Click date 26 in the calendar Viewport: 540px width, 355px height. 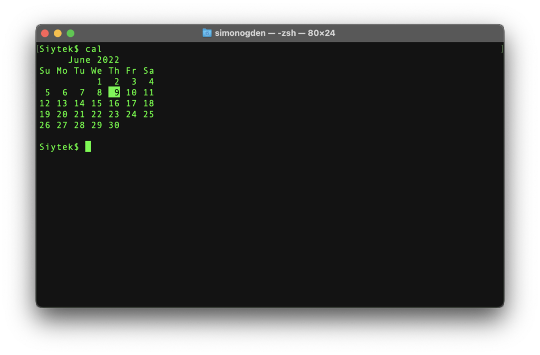tap(45, 125)
